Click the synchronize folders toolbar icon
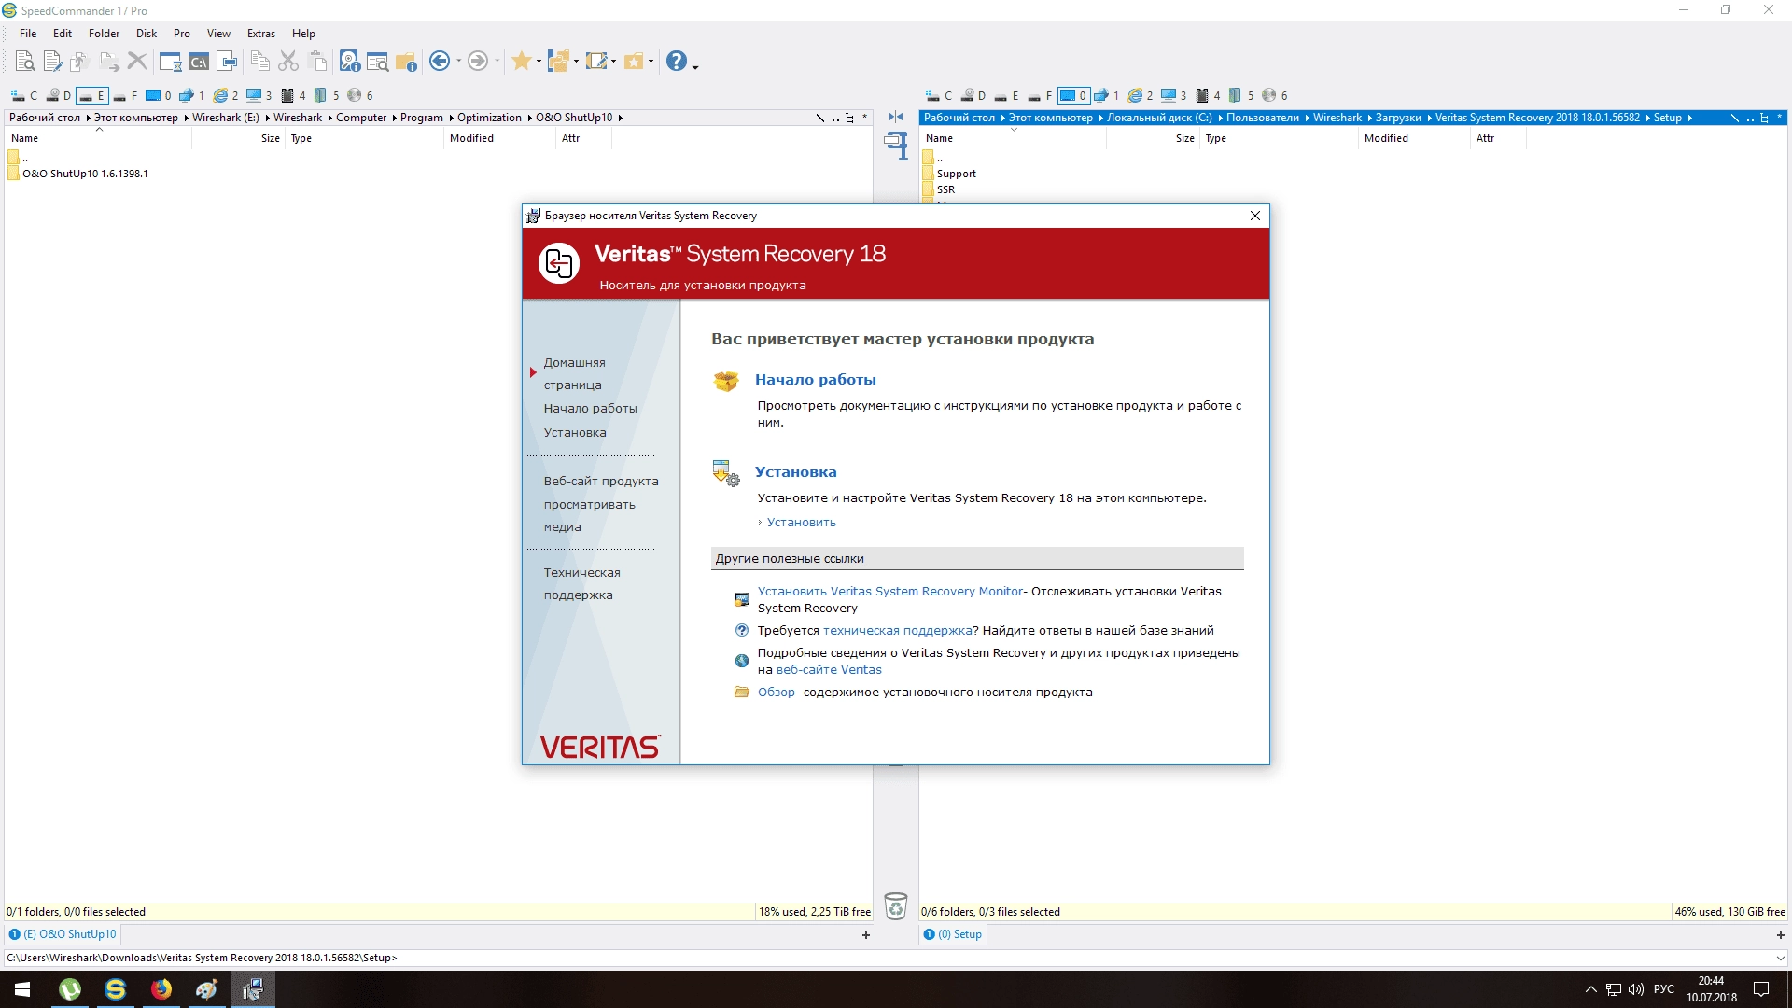Image resolution: width=1792 pixels, height=1008 pixels. click(x=558, y=62)
